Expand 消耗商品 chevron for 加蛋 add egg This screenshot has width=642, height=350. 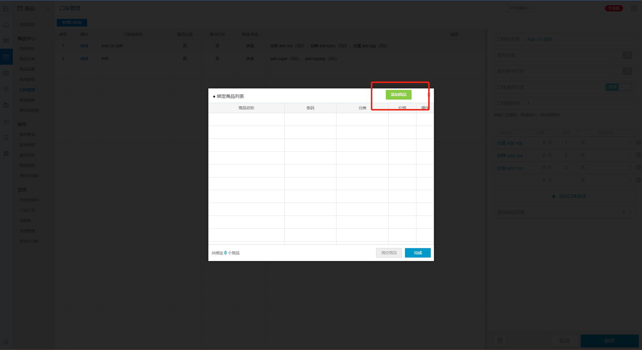[630, 143]
